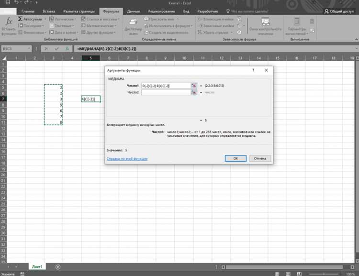Open the AutoSum dropdown arrow
Viewport: 359px width, 276px height.
pyautogui.click(x=45, y=19)
